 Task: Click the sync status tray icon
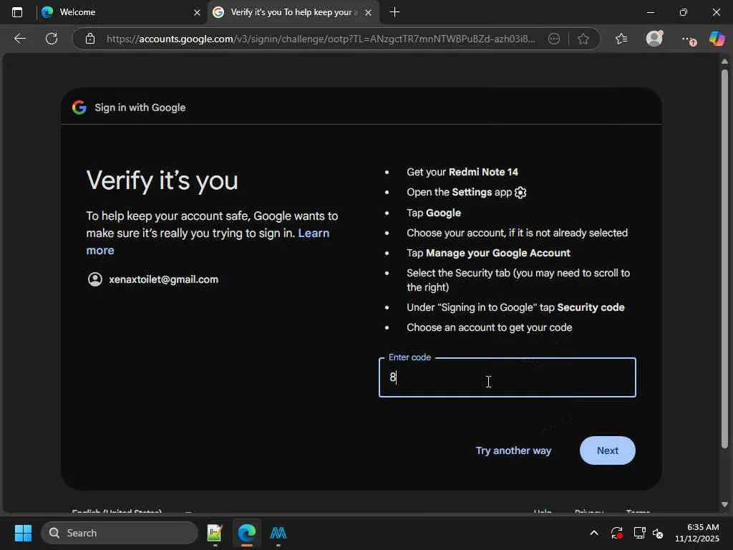[x=616, y=533]
